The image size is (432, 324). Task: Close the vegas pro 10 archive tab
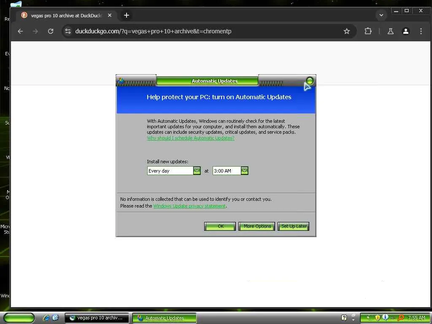110,16
